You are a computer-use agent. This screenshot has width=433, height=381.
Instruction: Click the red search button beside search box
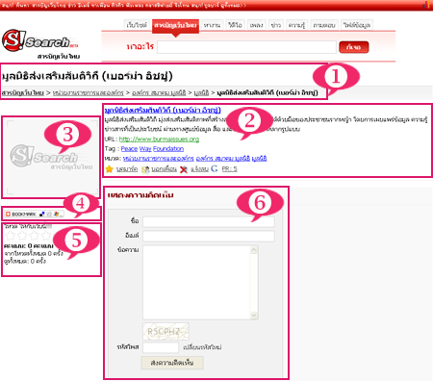point(354,47)
